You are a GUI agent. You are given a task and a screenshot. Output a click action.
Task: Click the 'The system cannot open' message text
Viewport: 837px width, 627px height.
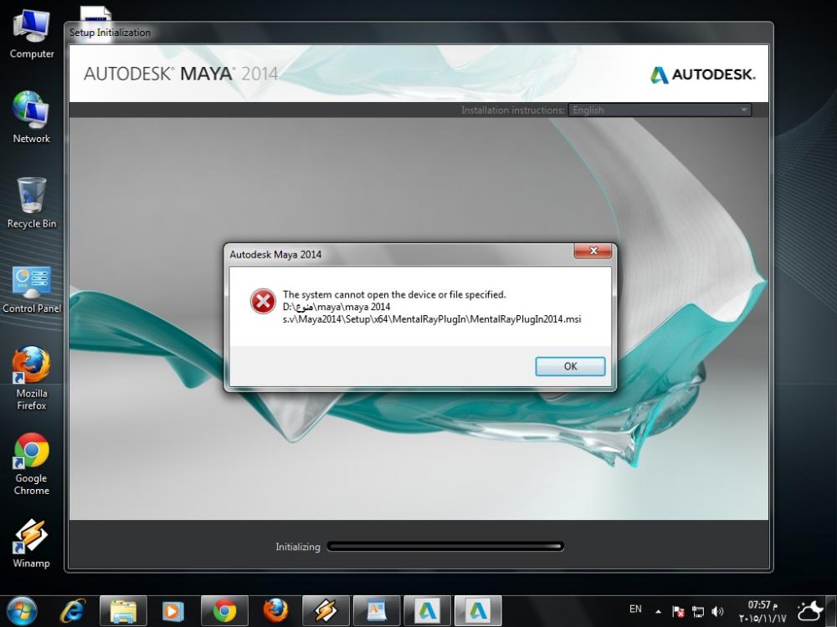(x=394, y=294)
